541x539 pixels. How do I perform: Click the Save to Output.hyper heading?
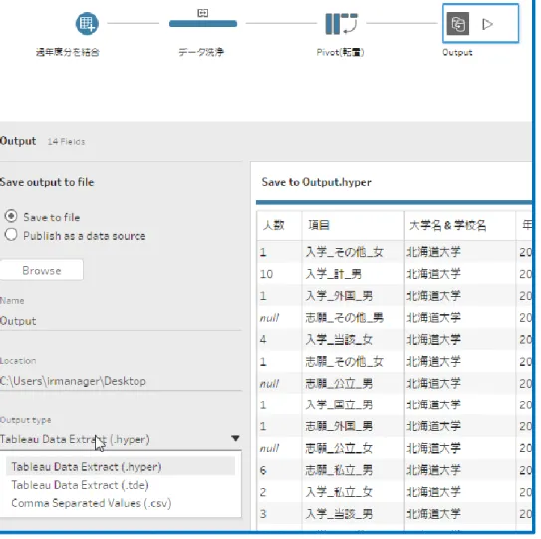[317, 182]
